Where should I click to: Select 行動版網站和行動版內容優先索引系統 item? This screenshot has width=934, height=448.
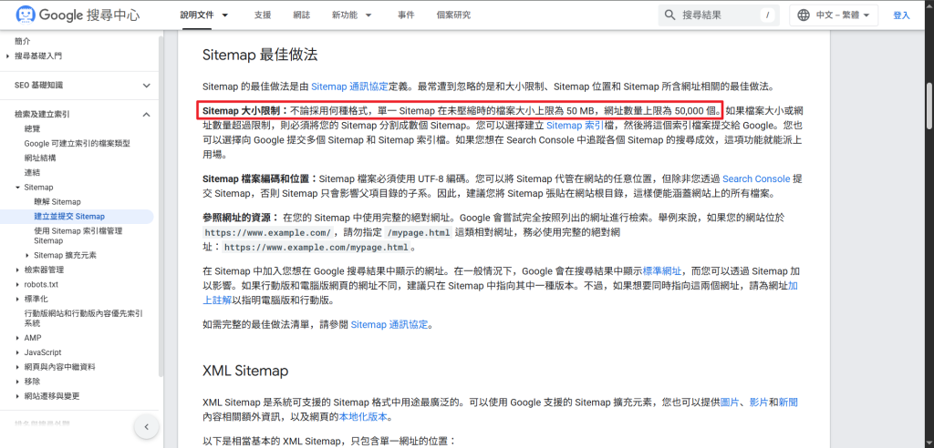[x=83, y=319]
